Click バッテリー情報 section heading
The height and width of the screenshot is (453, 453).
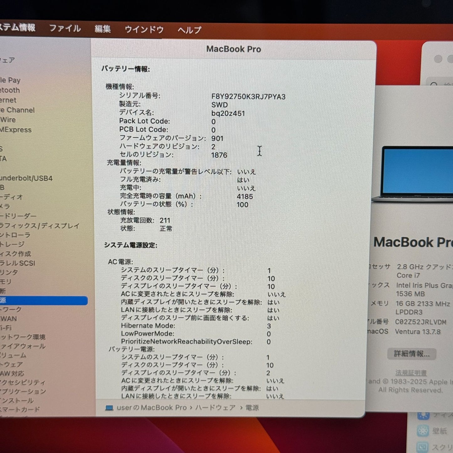pos(125,69)
